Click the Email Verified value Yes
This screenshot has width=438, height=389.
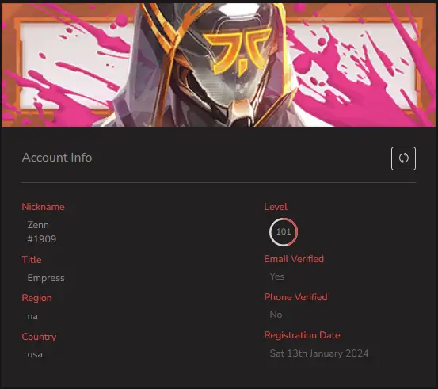277,276
